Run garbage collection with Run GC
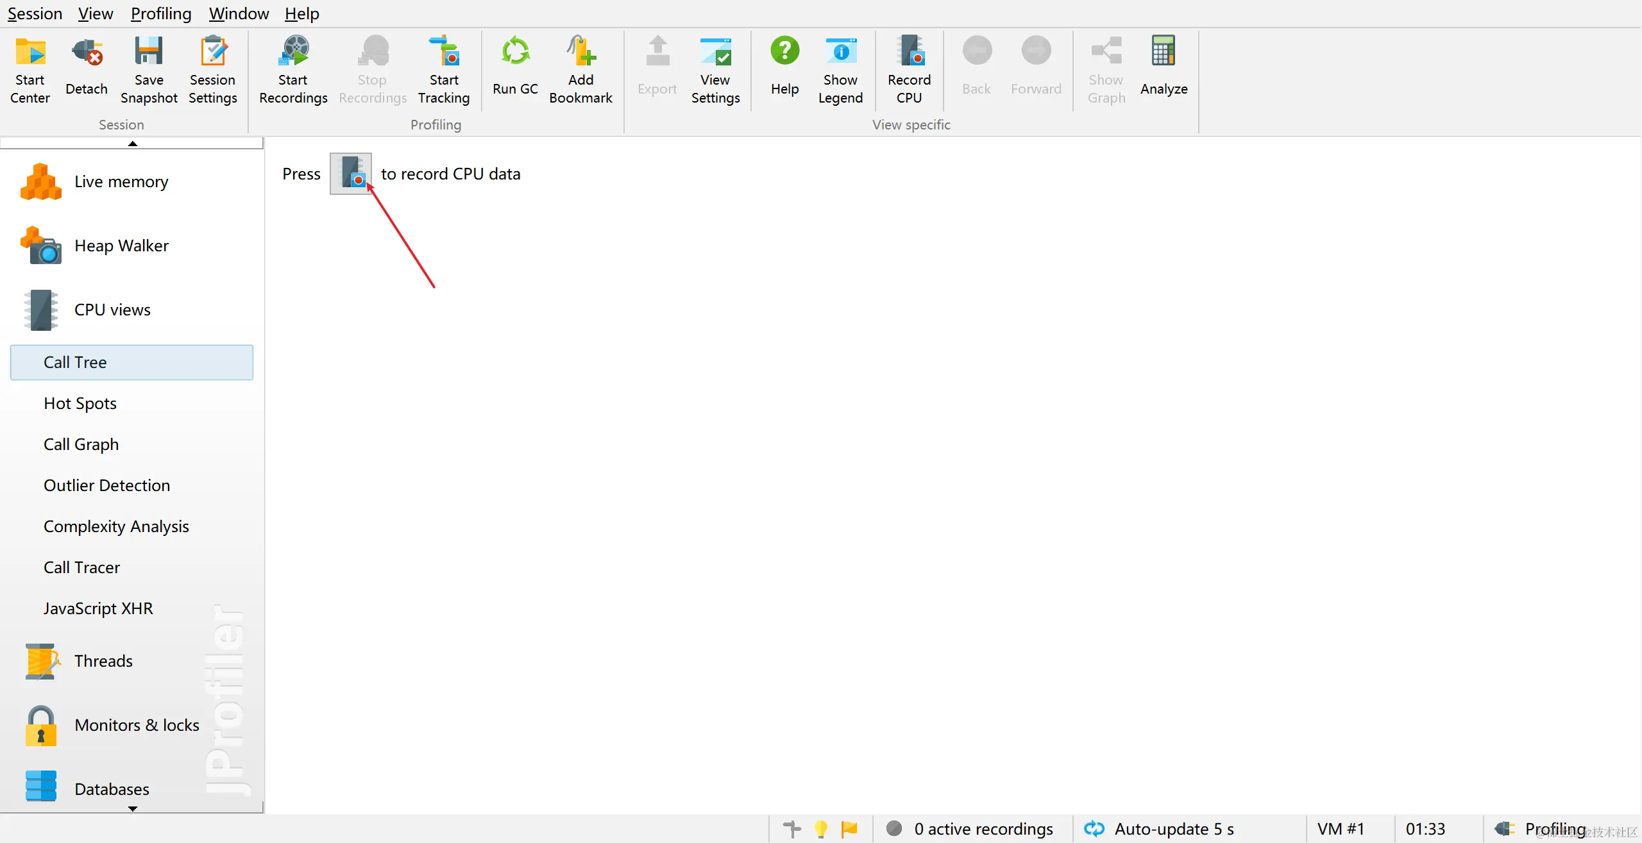Viewport: 1642px width, 843px height. point(515,69)
